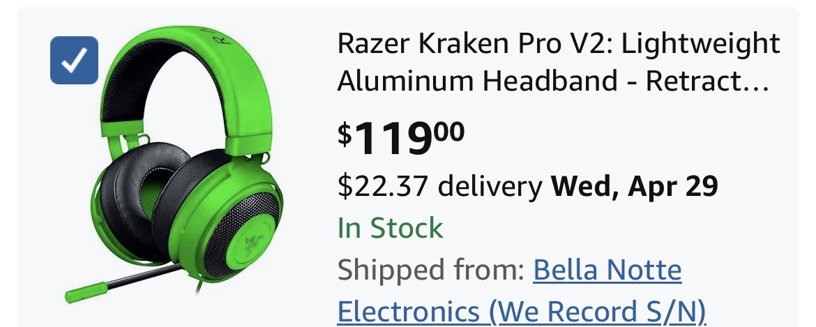Click the Razer logo on the earcup
This screenshot has width=816, height=327.
point(251,242)
